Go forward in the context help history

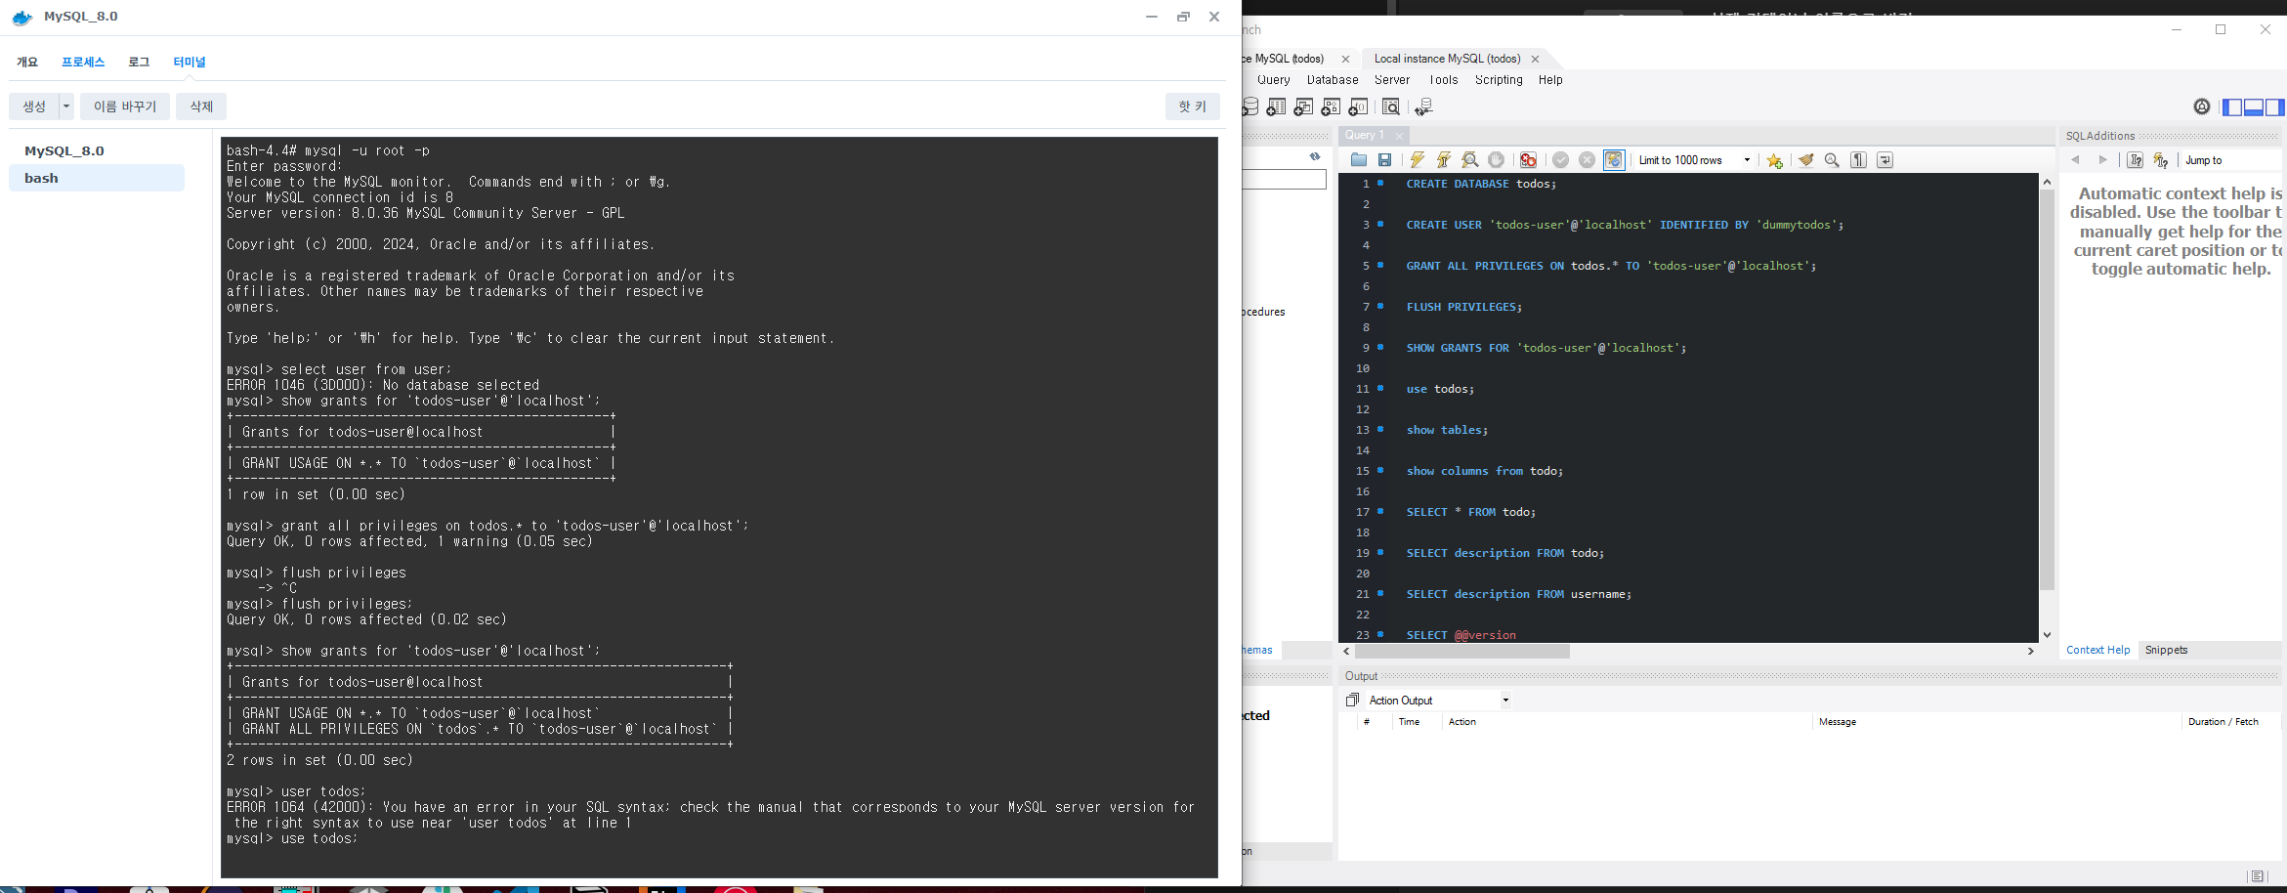[2102, 160]
